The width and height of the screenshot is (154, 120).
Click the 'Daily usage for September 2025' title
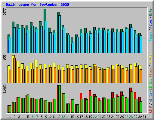(37, 4)
